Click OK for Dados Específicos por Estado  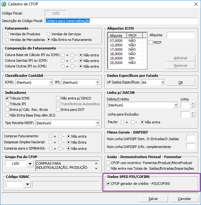(x=181, y=83)
